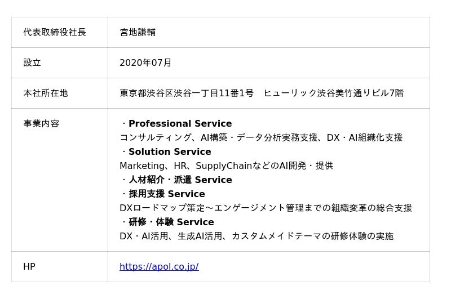Click the 人材紹介・派遣 Service heading
This screenshot has width=451, height=299.
[x=180, y=180]
